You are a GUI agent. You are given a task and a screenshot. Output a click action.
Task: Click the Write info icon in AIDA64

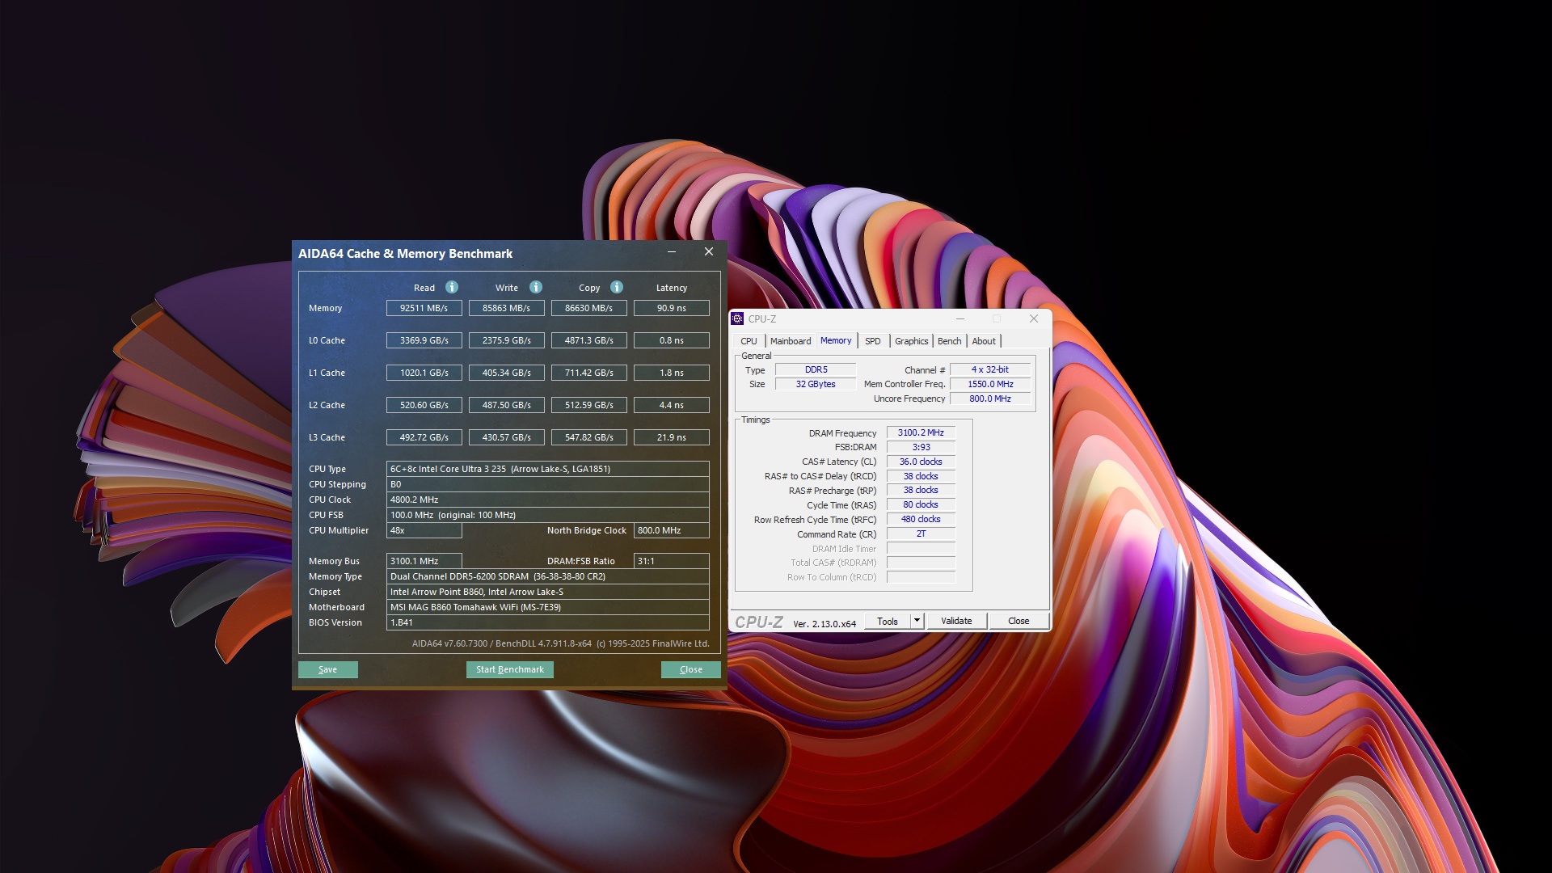(x=536, y=287)
